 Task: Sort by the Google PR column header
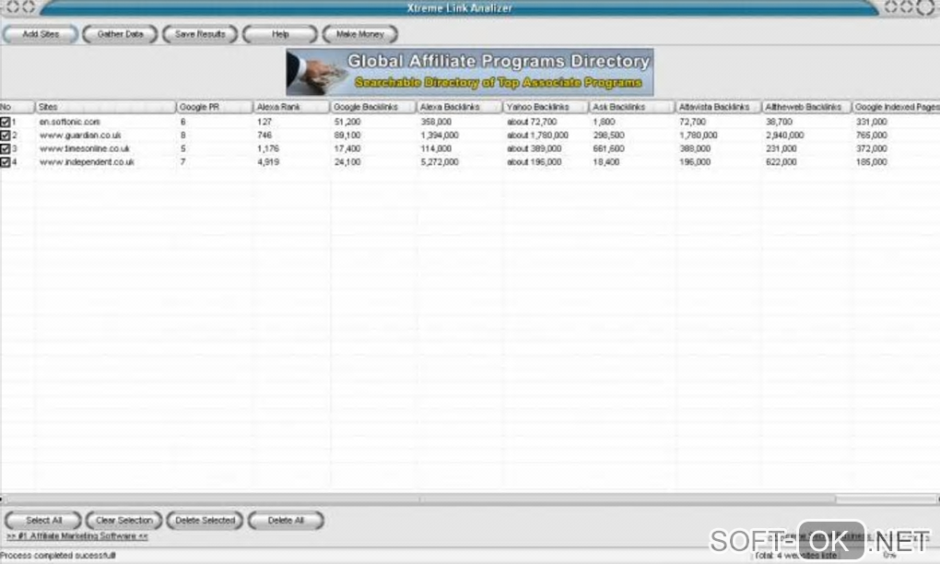(214, 107)
